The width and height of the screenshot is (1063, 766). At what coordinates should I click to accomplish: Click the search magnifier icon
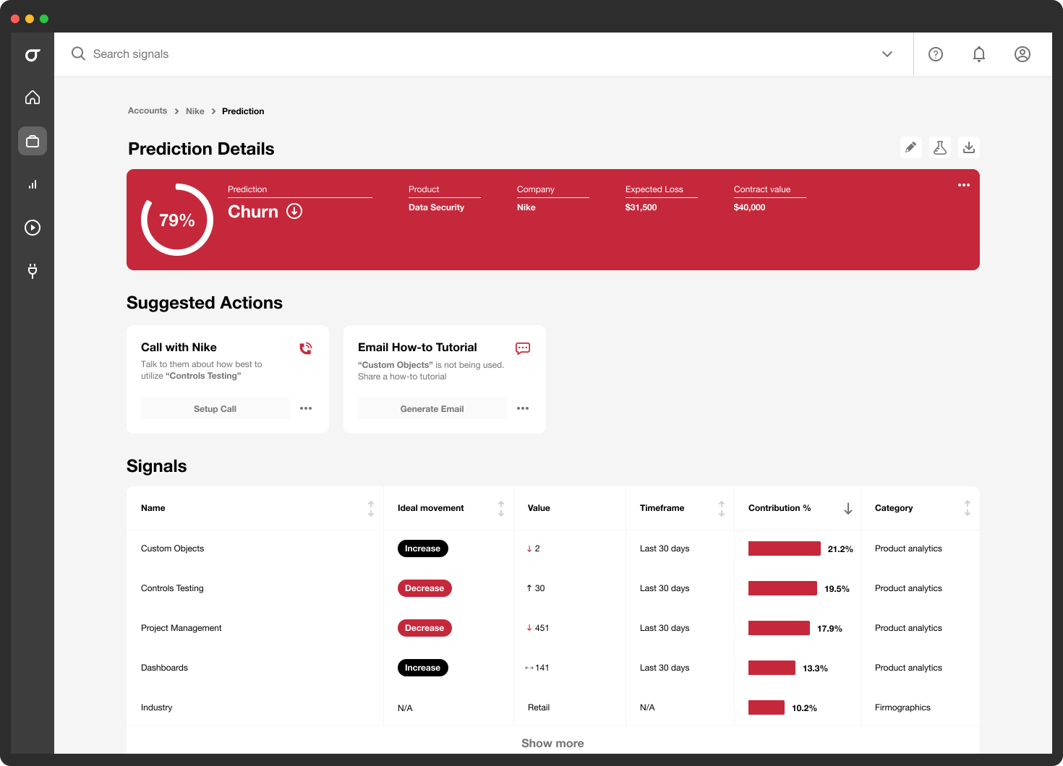78,53
